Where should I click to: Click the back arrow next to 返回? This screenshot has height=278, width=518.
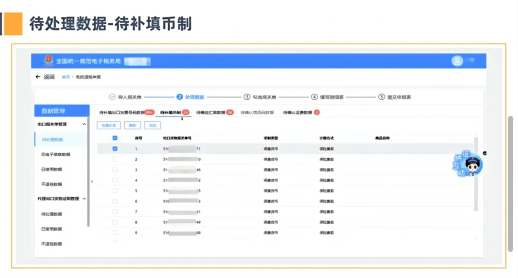38,76
